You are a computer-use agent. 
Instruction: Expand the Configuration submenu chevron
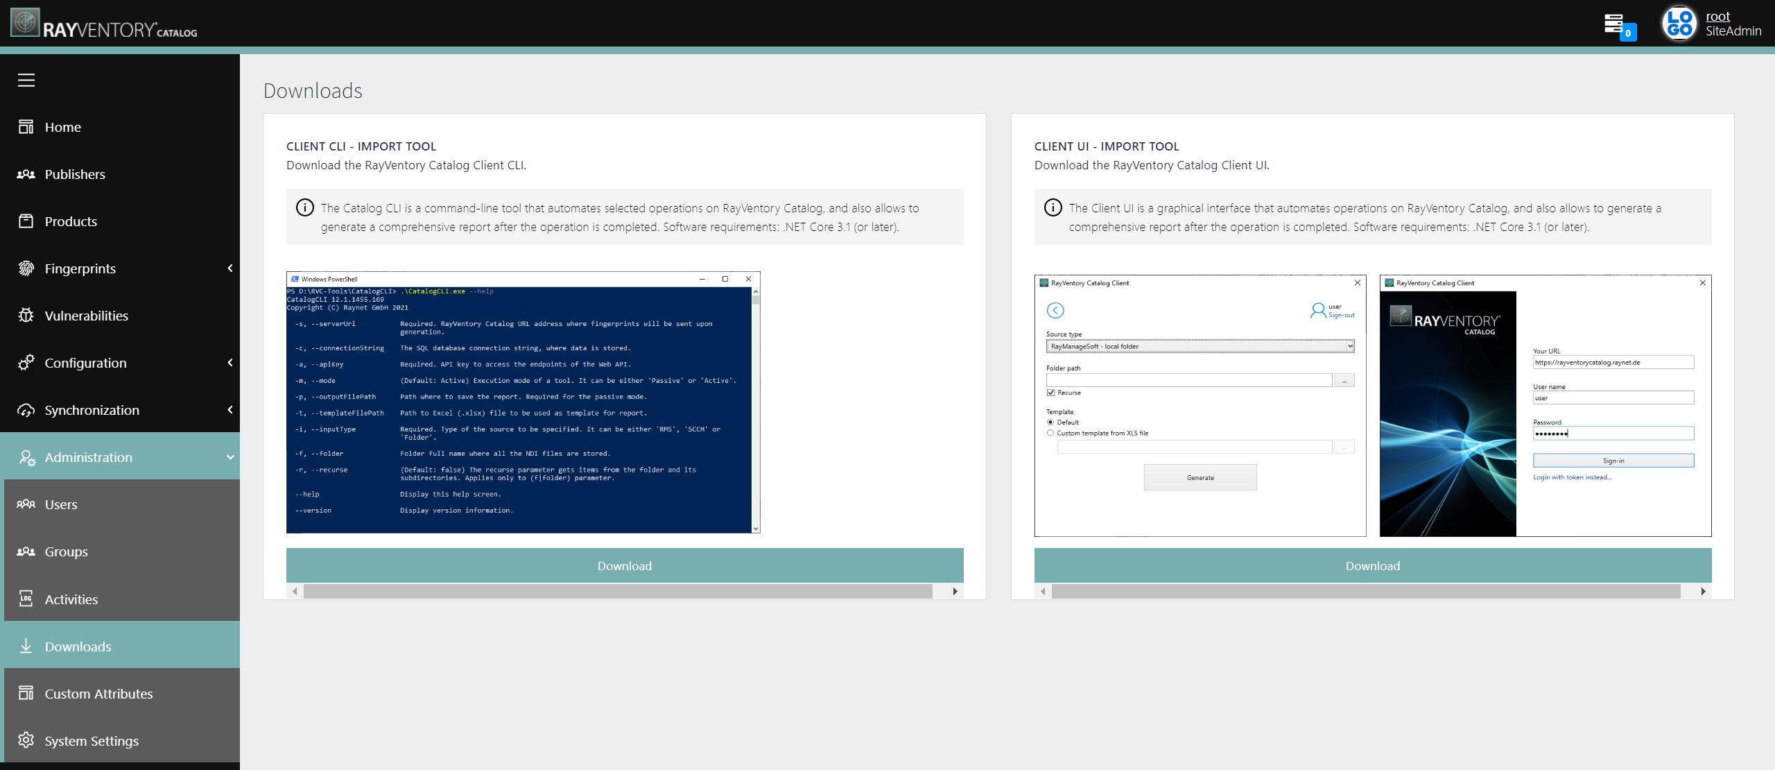point(230,363)
